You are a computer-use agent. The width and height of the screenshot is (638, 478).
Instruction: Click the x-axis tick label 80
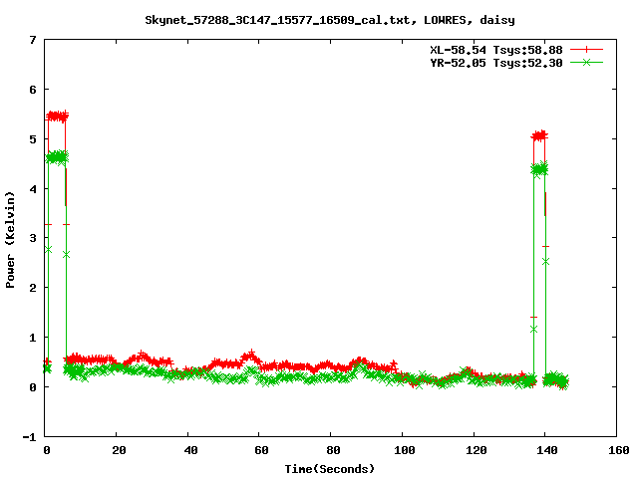tap(333, 450)
